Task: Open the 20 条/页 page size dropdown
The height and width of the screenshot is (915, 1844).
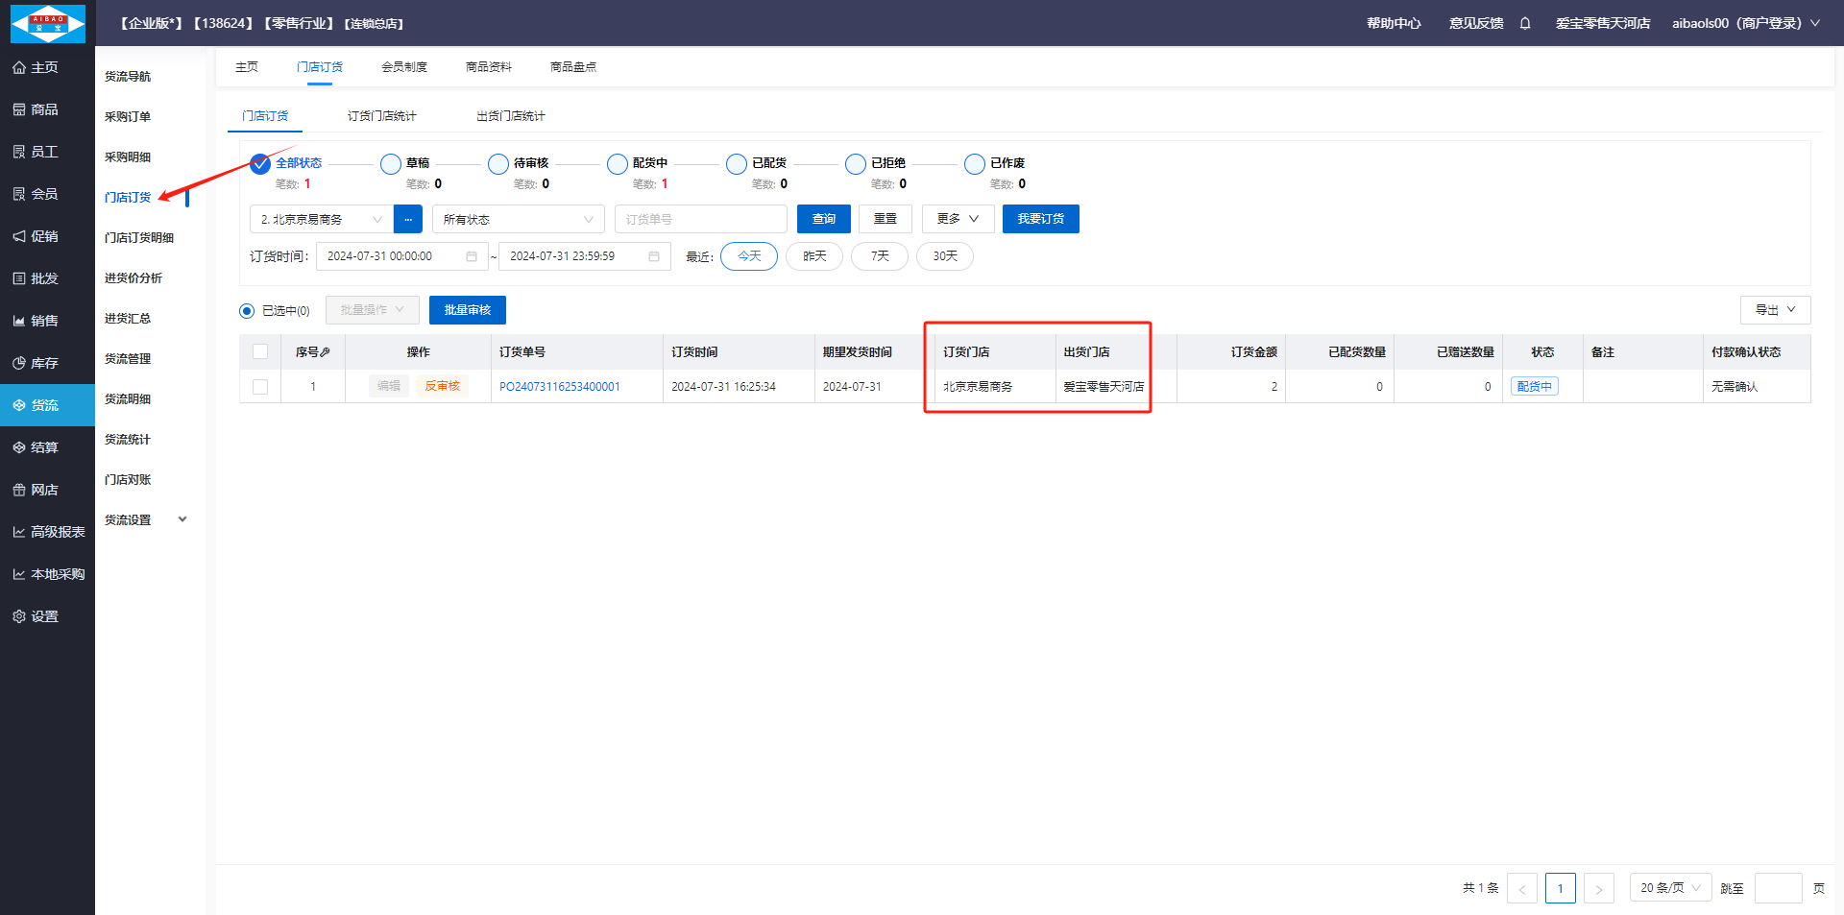Action: [x=1669, y=888]
